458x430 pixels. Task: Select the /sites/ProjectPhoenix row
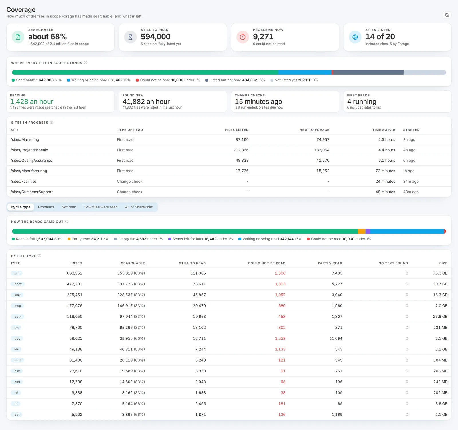[x=229, y=150]
